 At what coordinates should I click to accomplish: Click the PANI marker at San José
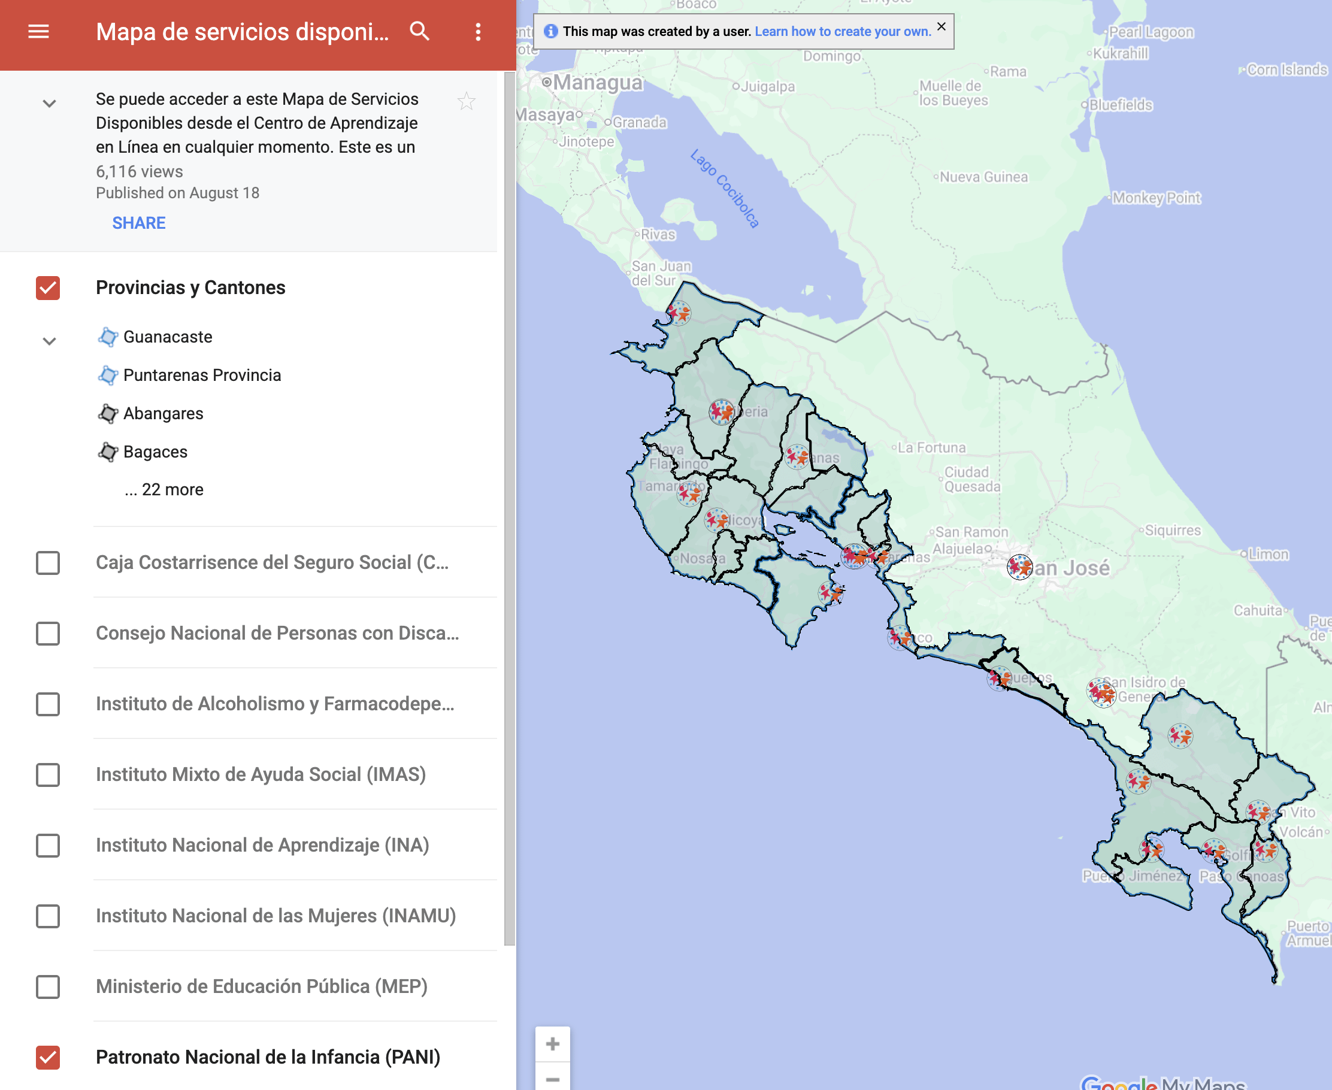1019,567
